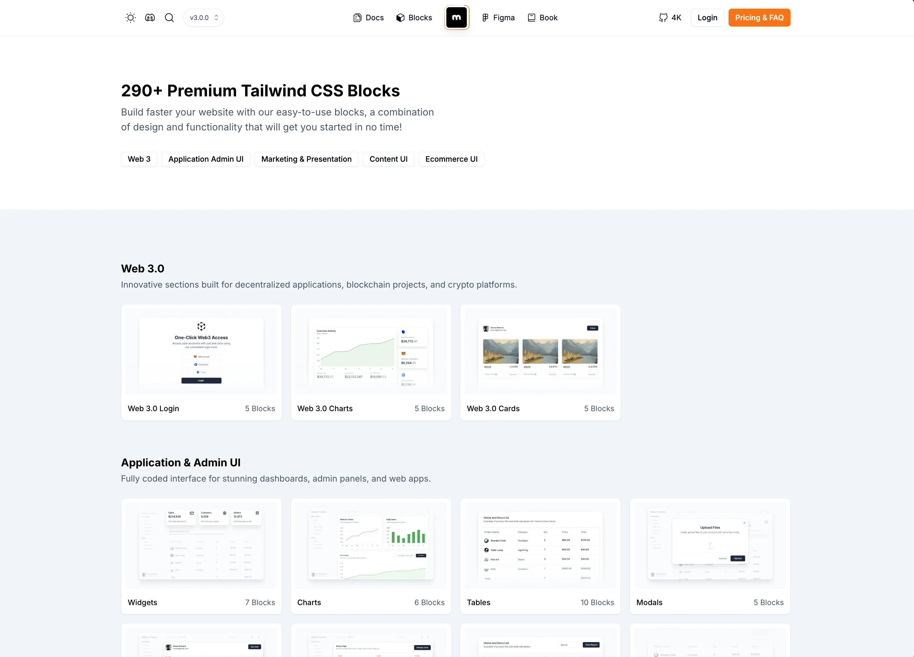Expand the Marketing & Presentation category
This screenshot has width=914, height=657.
coord(306,158)
